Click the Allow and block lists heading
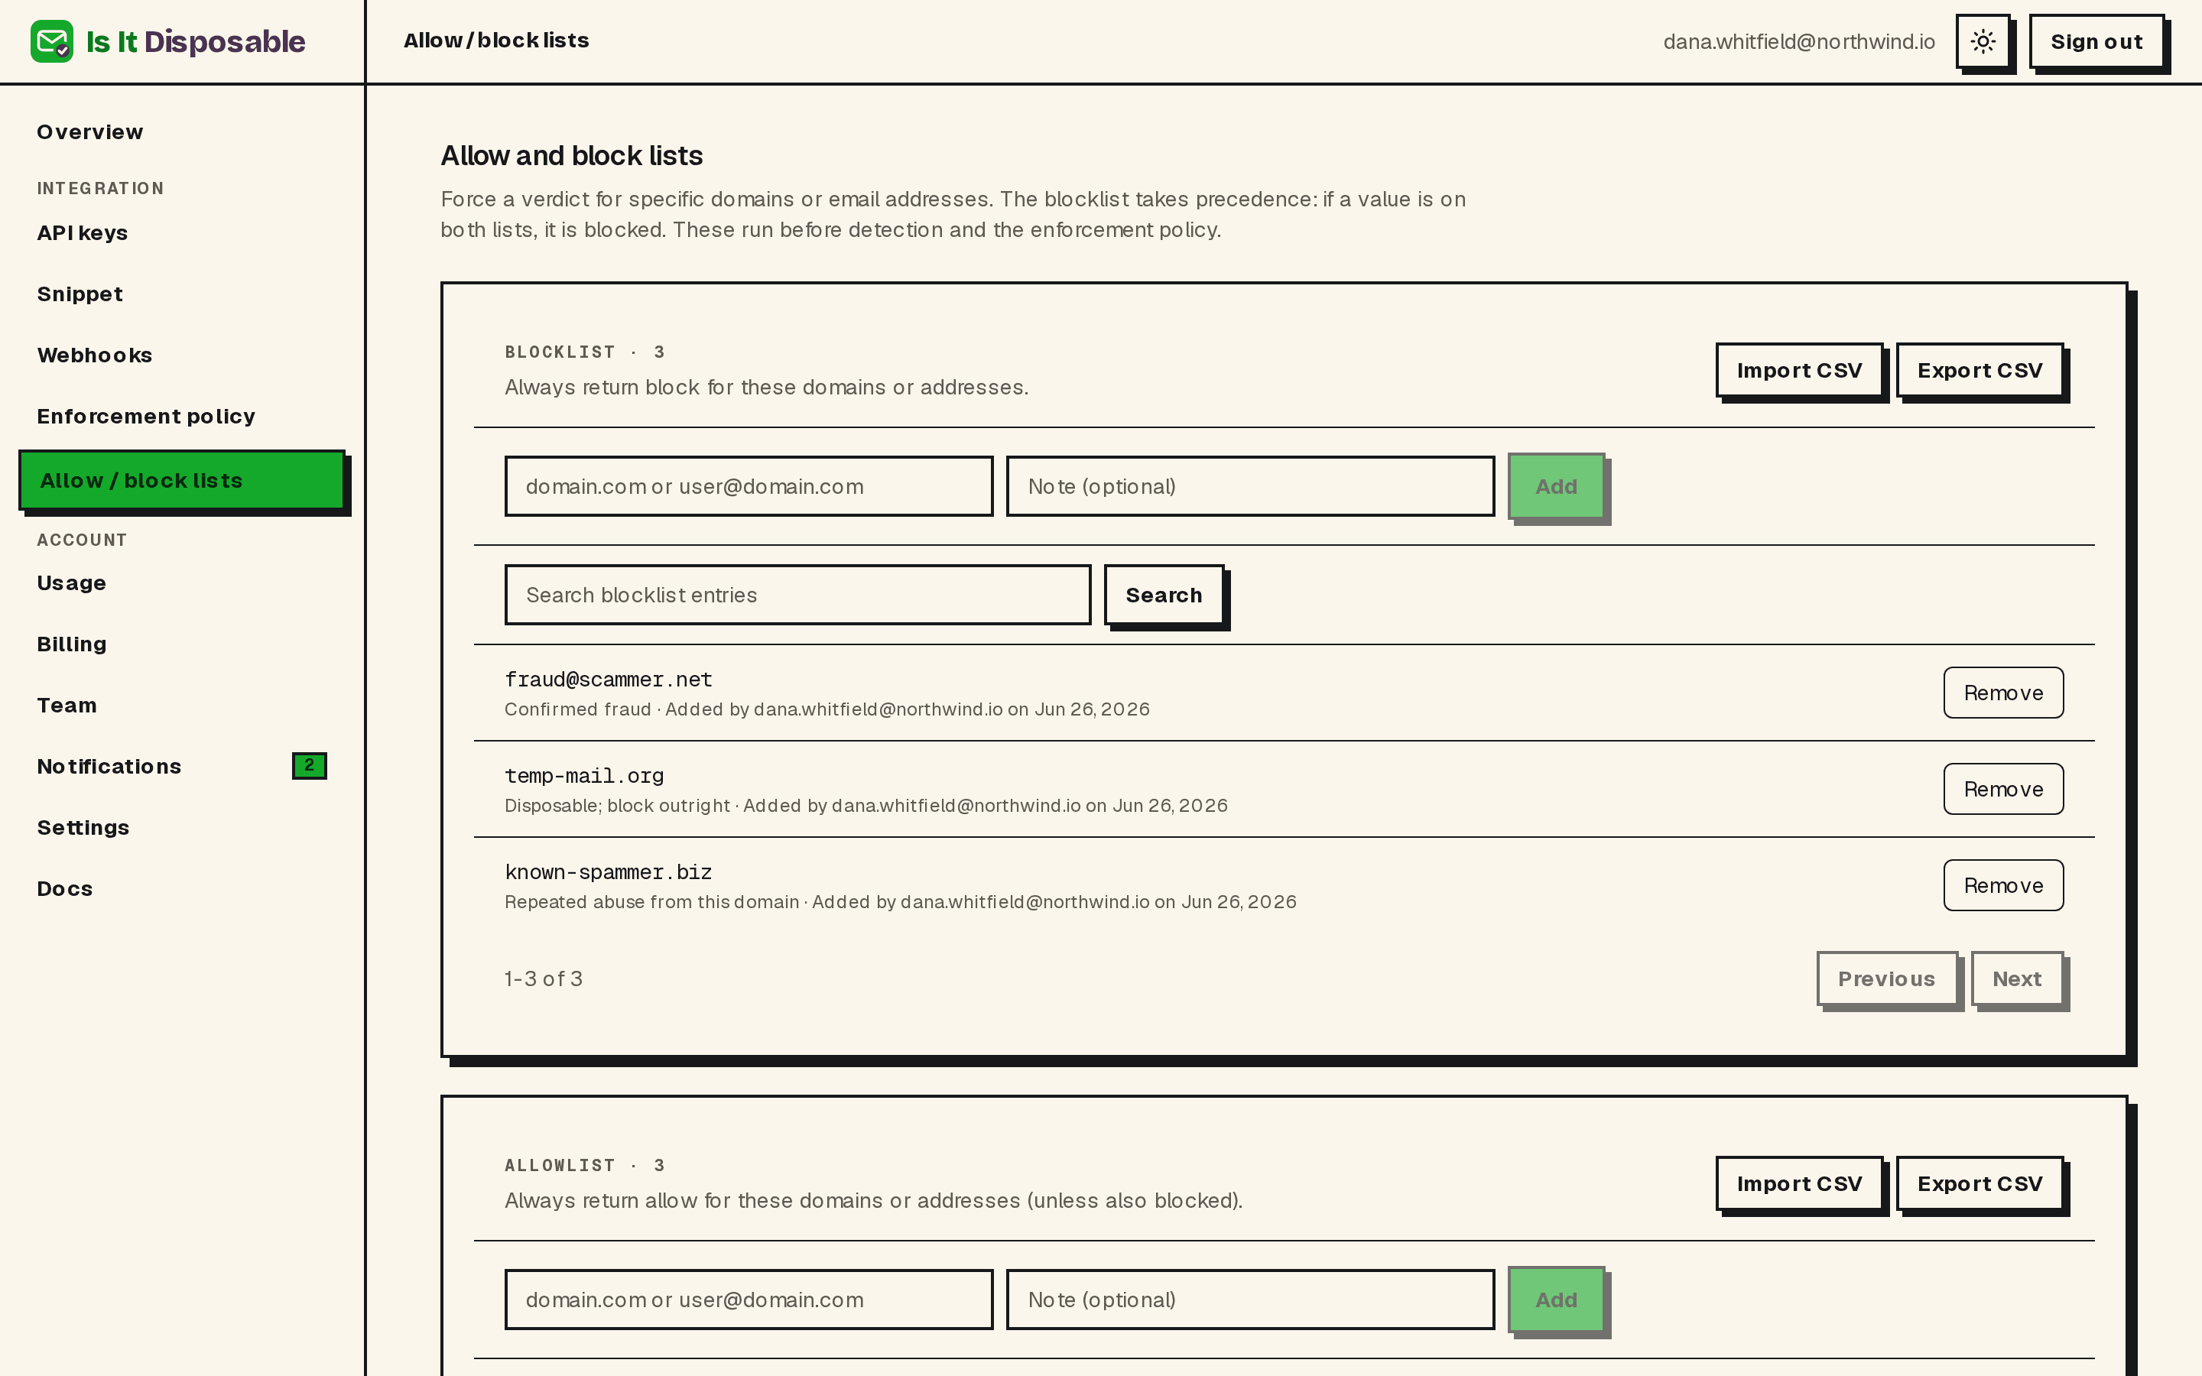 click(571, 156)
